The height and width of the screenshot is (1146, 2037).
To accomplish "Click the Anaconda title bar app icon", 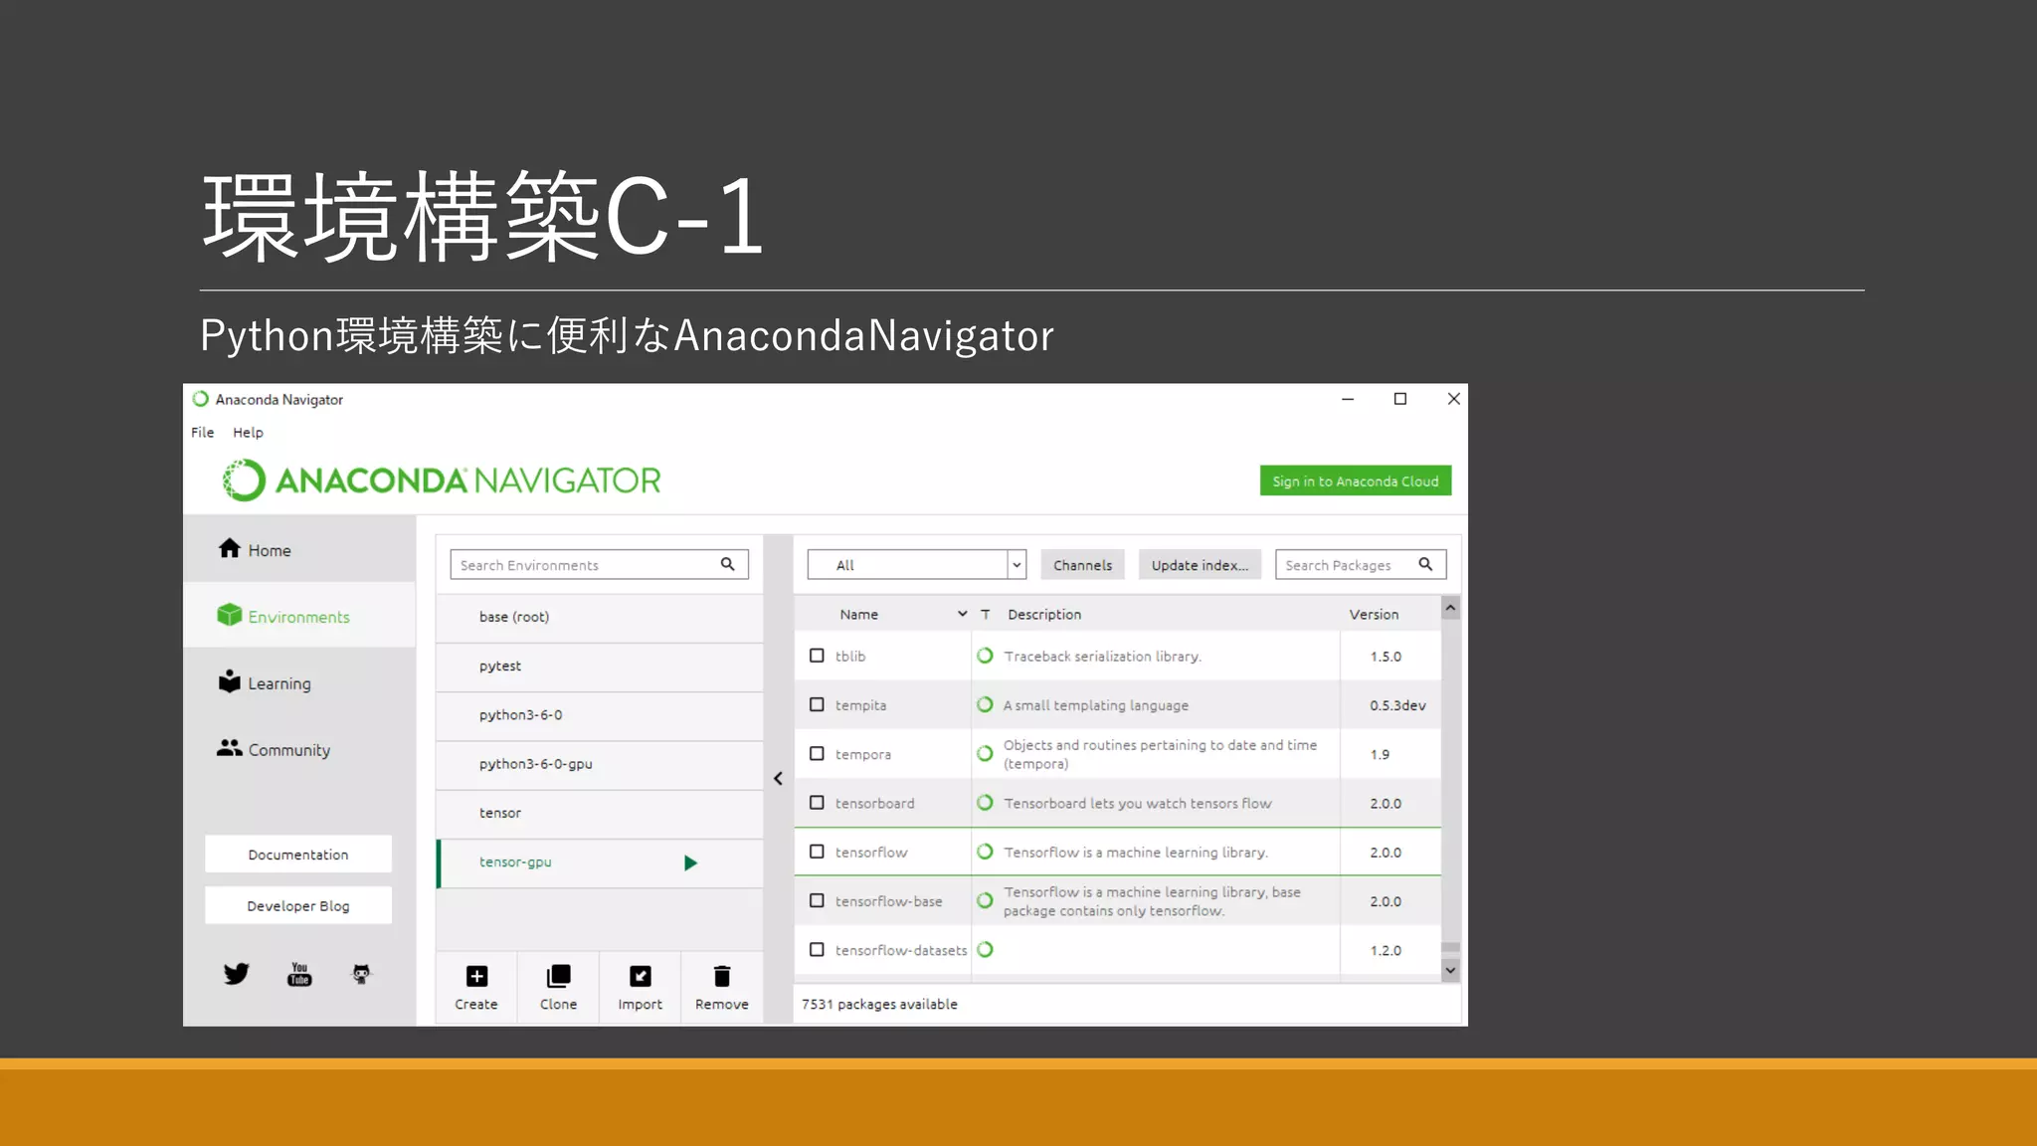I will 200,399.
